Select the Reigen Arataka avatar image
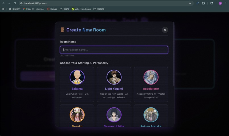Viewport: 229px width, 136px height. tap(151, 115)
